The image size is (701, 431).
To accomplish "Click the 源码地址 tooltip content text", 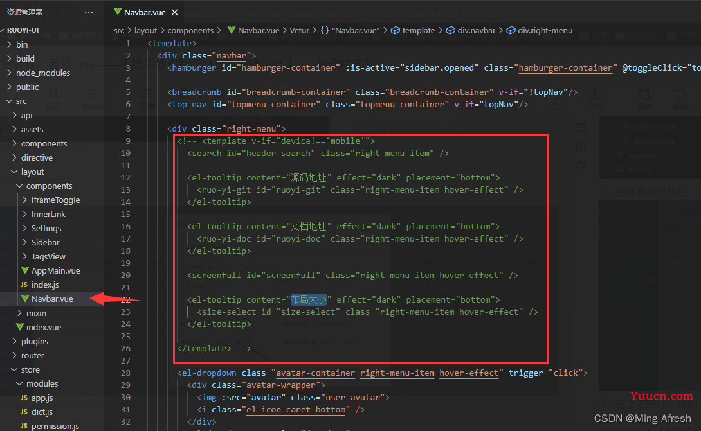I will tap(309, 178).
